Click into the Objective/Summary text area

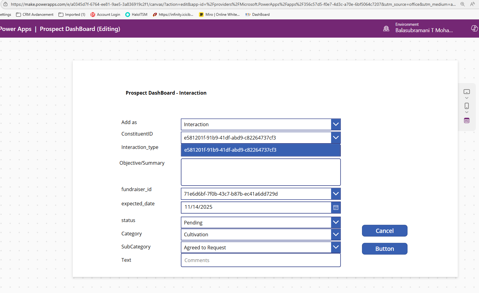(x=261, y=172)
